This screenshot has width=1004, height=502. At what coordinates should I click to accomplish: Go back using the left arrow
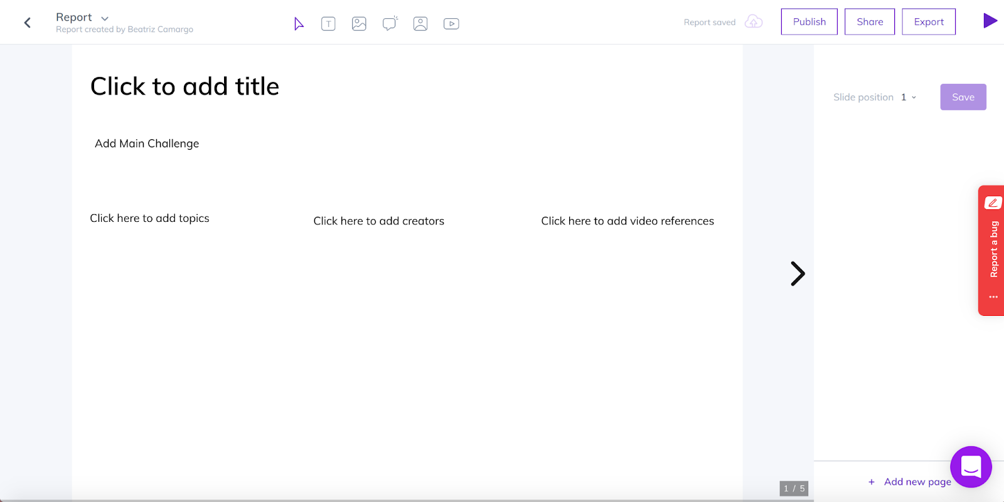(x=28, y=23)
